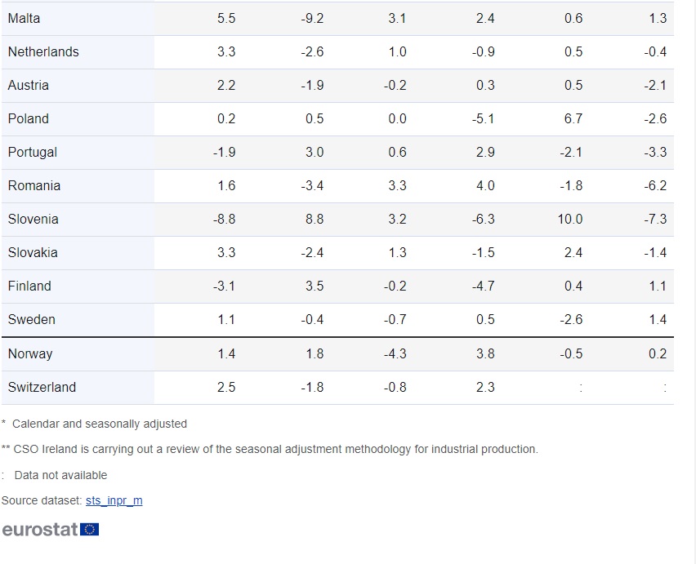
Task: Click the Portugal country cell
Action: [x=33, y=152]
